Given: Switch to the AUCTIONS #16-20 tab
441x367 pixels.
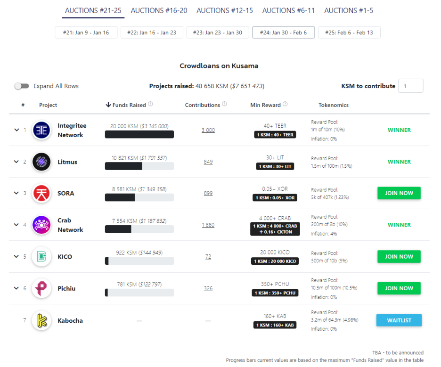Looking at the screenshot, I should 159,11.
